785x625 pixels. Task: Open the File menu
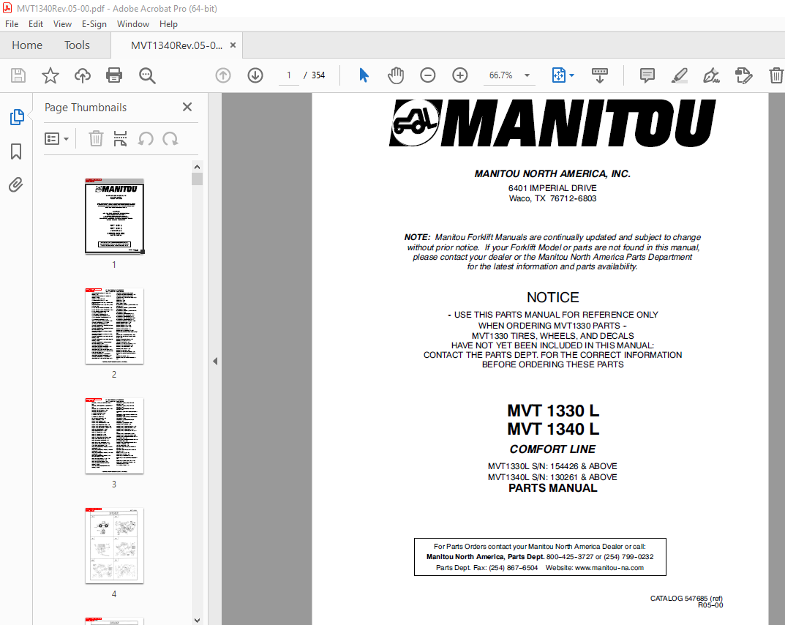pyautogui.click(x=12, y=24)
